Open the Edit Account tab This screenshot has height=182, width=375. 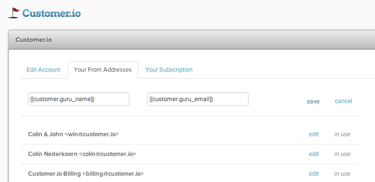[43, 70]
